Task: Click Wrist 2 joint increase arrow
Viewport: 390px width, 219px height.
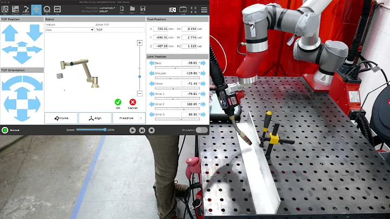Action: click(203, 104)
